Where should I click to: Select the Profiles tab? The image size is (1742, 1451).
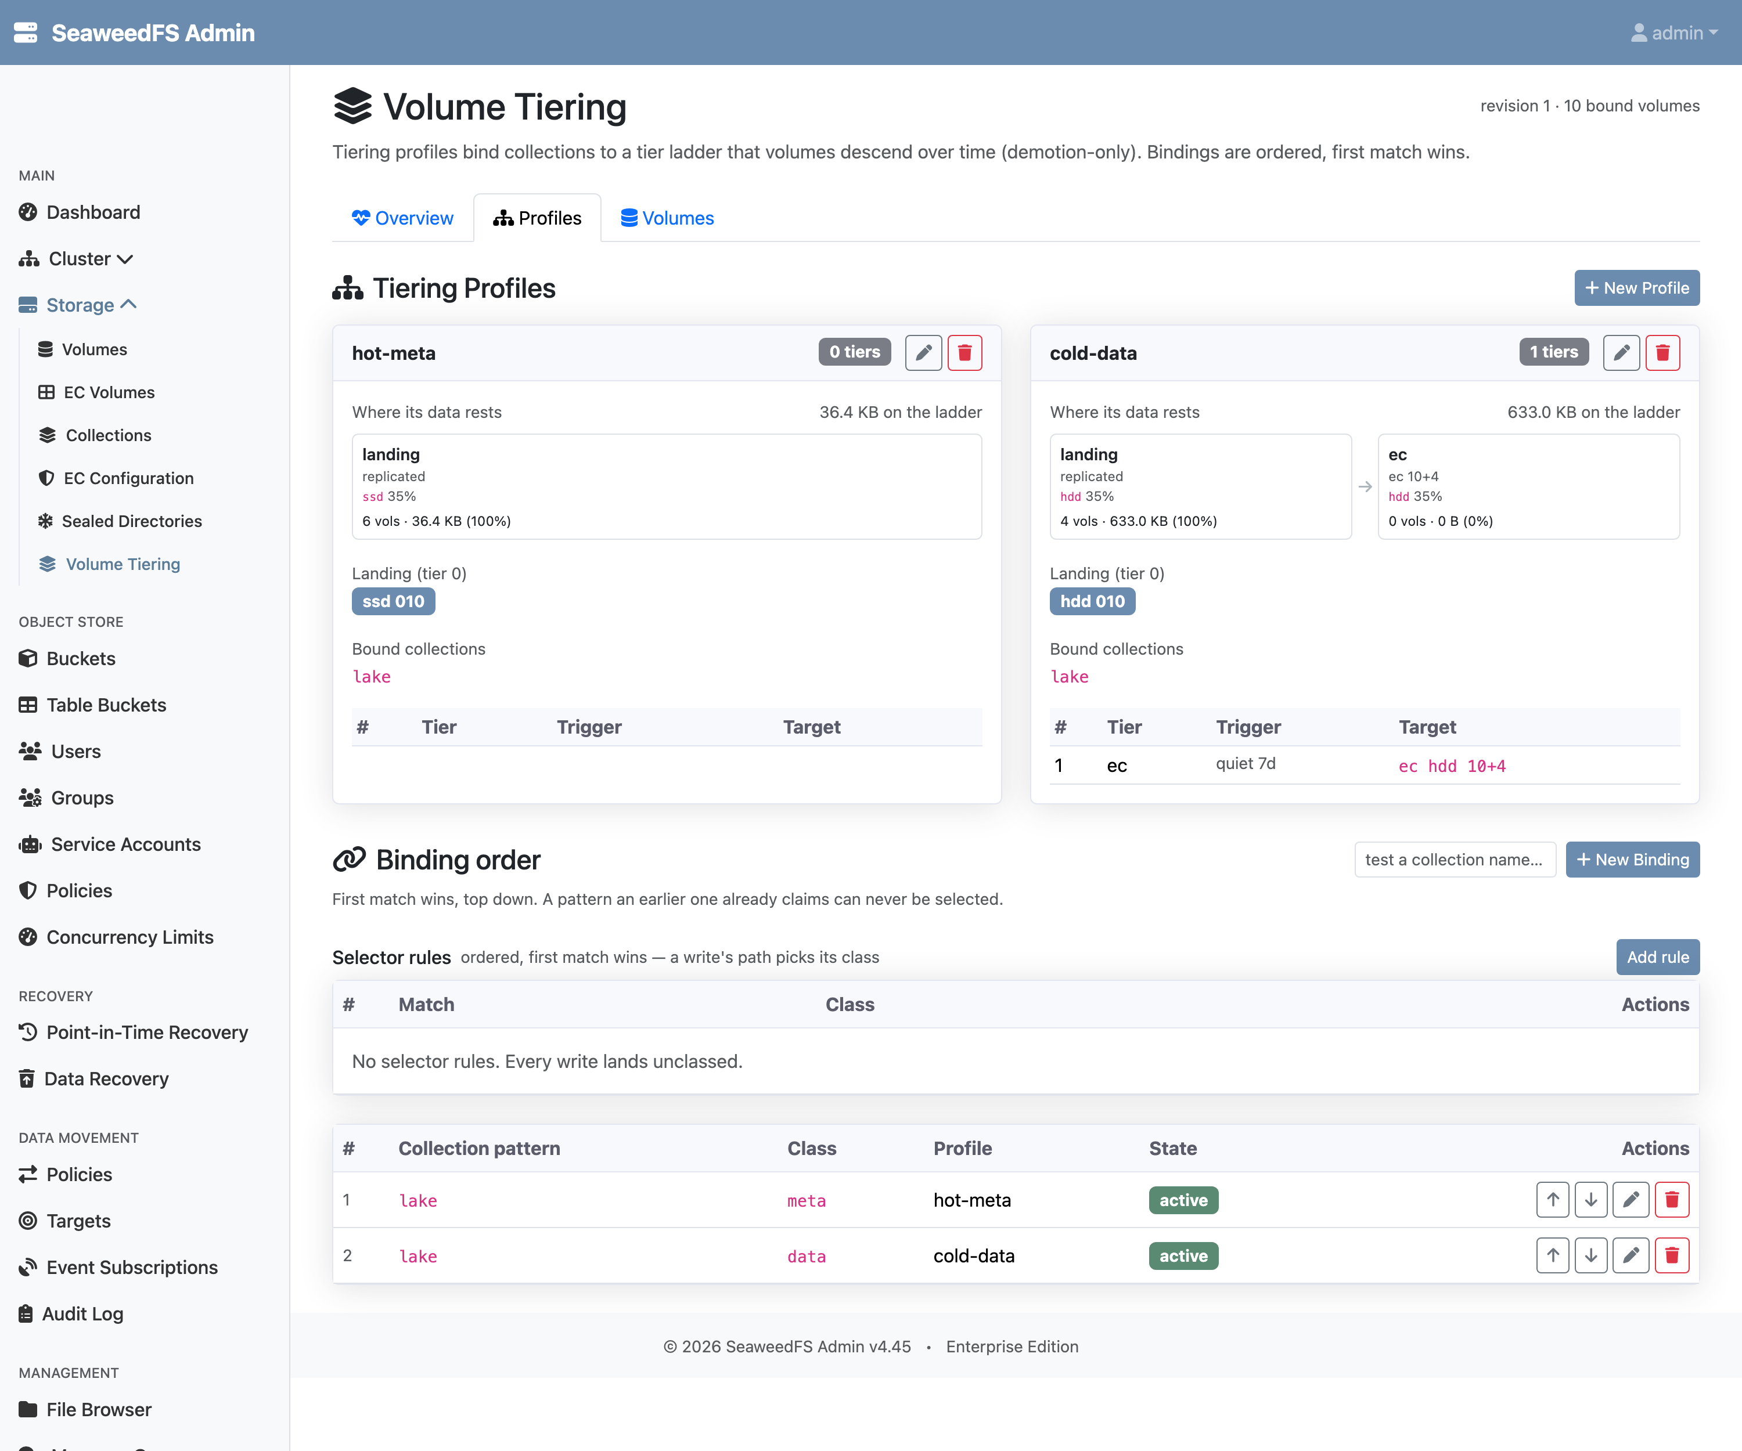click(x=538, y=218)
